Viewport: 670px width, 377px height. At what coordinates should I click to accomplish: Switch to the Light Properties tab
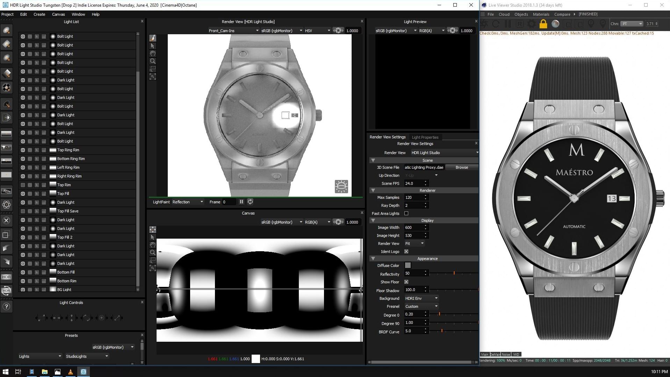click(x=425, y=137)
